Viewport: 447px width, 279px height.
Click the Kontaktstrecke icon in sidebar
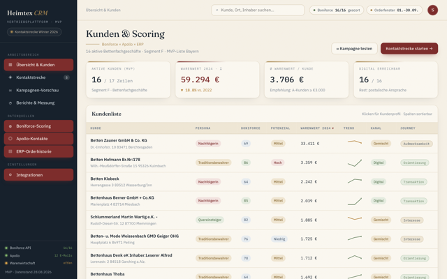point(10,77)
